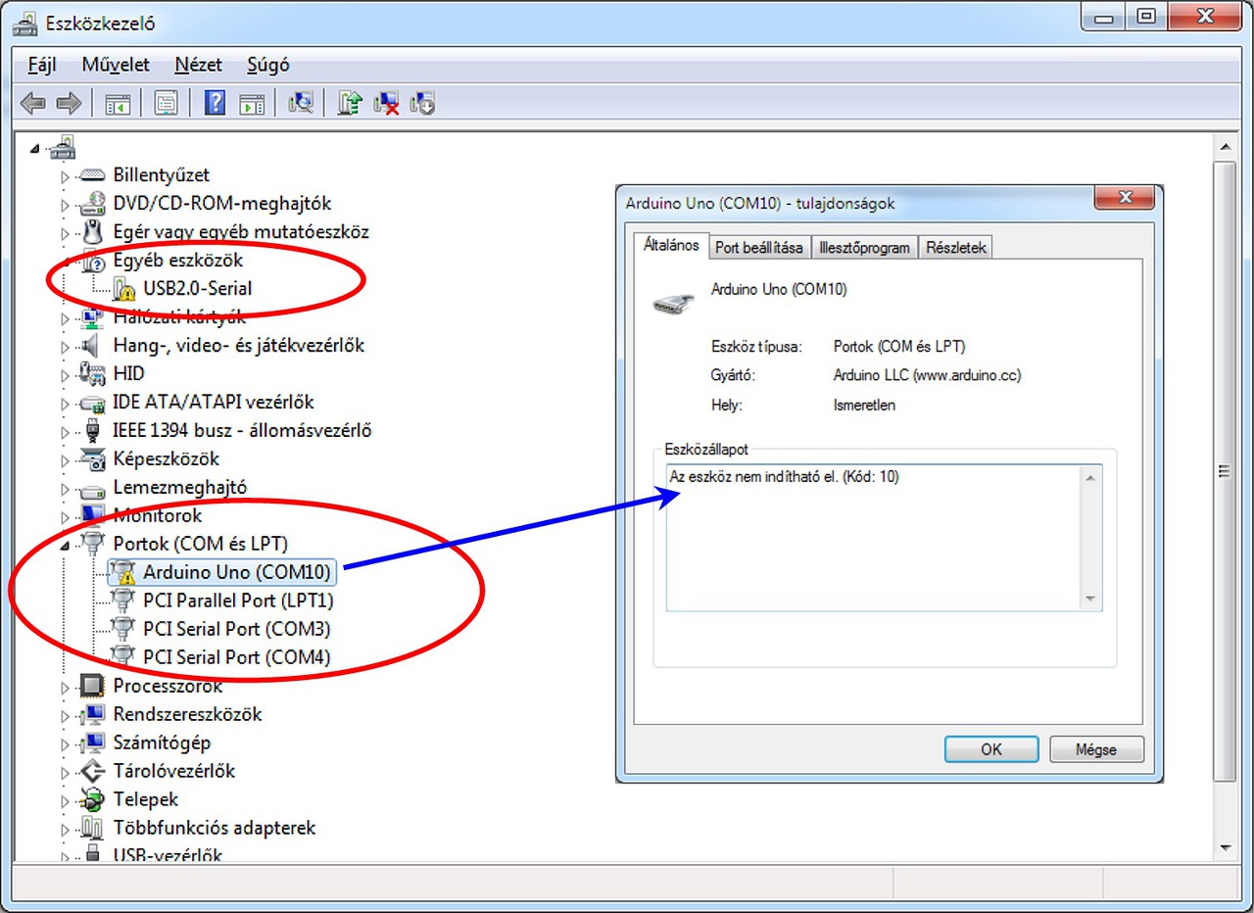Toggle the console tree toolbar icon

coord(118,103)
